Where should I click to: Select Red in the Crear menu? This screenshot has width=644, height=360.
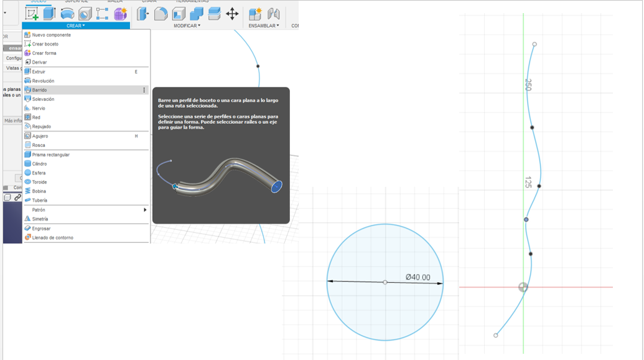pyautogui.click(x=86, y=117)
